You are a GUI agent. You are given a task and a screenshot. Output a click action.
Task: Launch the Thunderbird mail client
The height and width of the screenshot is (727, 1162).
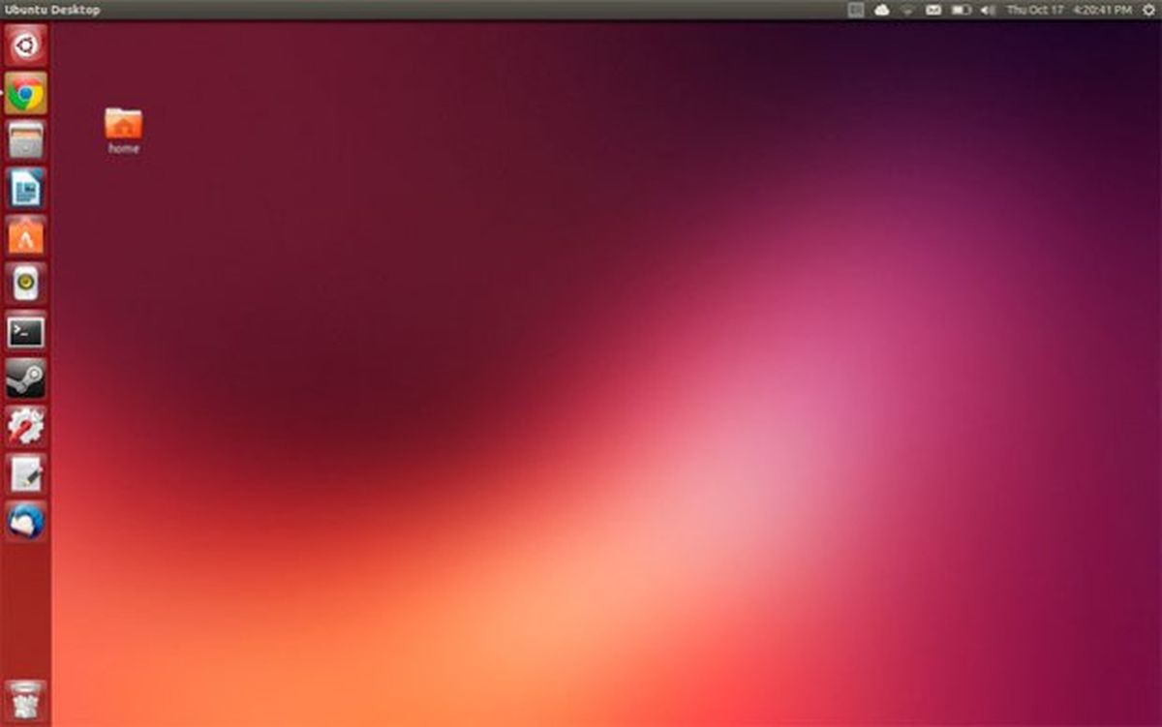[24, 521]
